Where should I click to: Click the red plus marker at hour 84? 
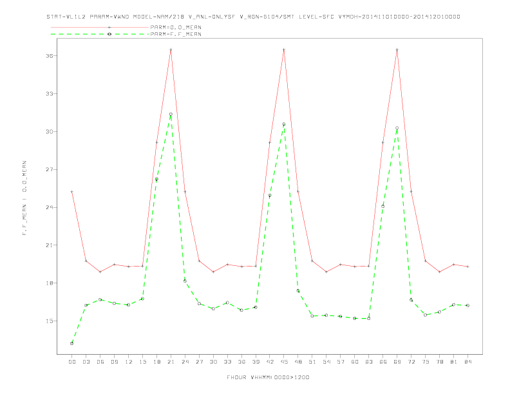467,267
